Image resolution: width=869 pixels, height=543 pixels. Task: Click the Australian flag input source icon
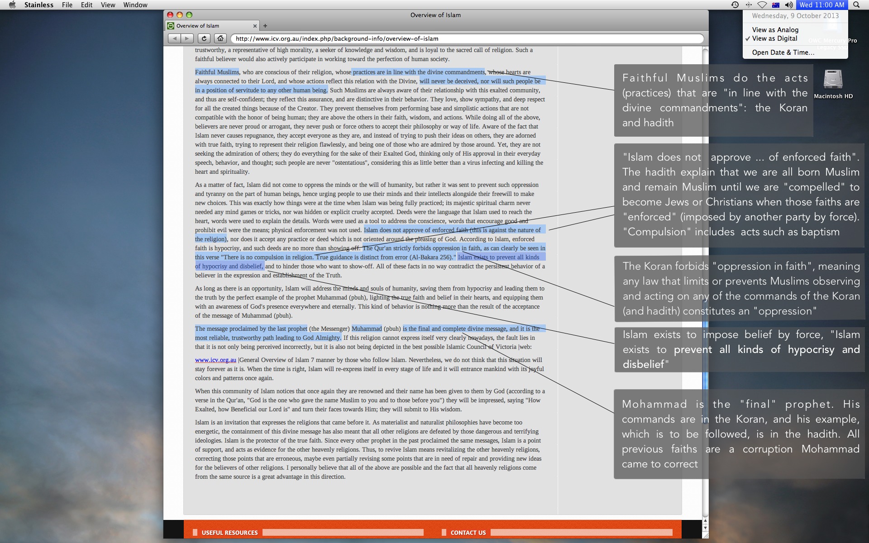(776, 5)
